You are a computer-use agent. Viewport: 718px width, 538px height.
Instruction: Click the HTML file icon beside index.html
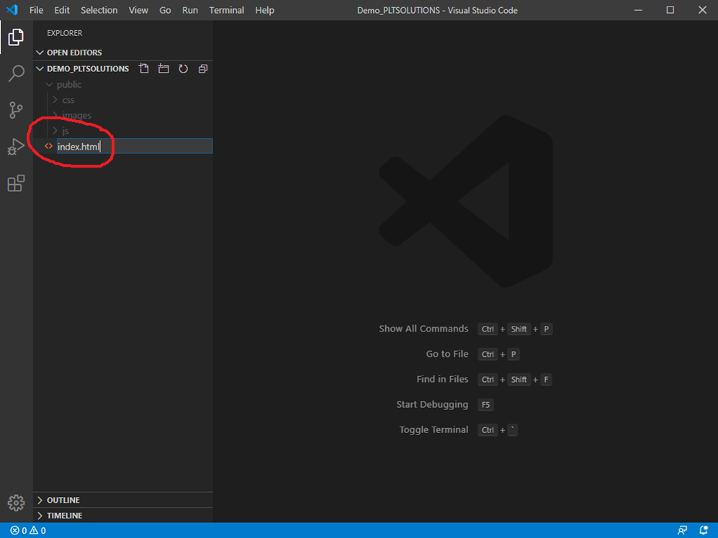click(48, 147)
